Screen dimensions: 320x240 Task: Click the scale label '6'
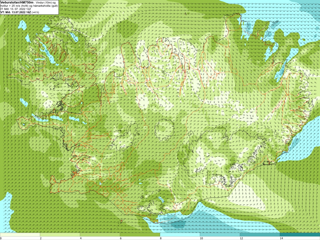click(121, 238)
